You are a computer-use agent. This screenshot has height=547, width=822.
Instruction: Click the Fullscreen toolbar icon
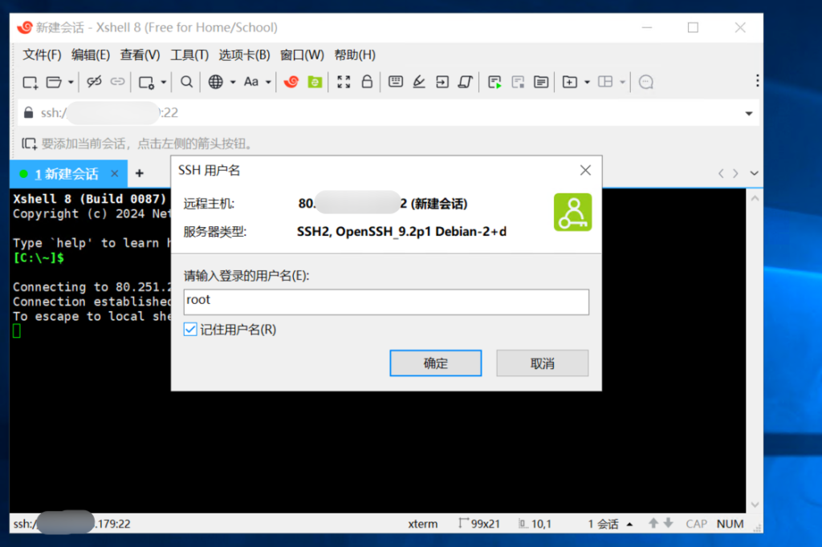coord(344,82)
